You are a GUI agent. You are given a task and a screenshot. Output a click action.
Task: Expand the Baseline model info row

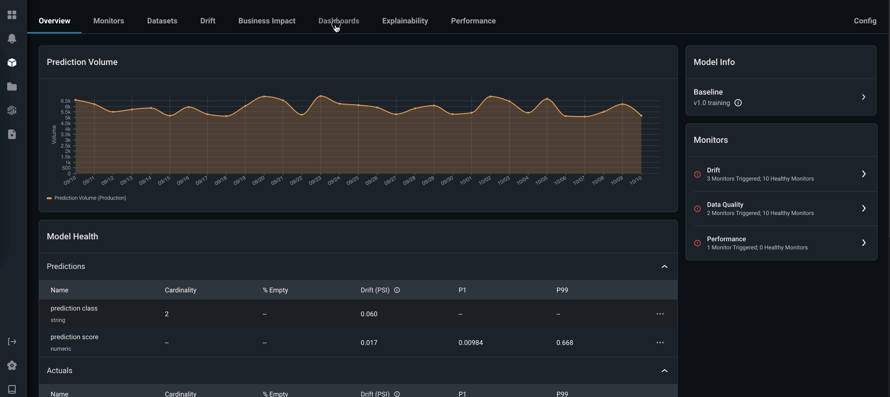click(x=781, y=97)
